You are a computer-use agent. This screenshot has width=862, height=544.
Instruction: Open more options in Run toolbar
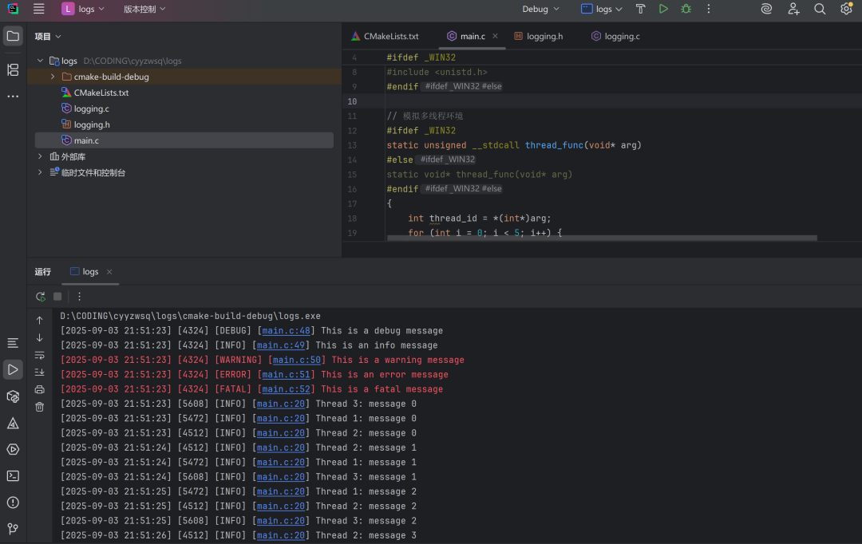pyautogui.click(x=79, y=296)
